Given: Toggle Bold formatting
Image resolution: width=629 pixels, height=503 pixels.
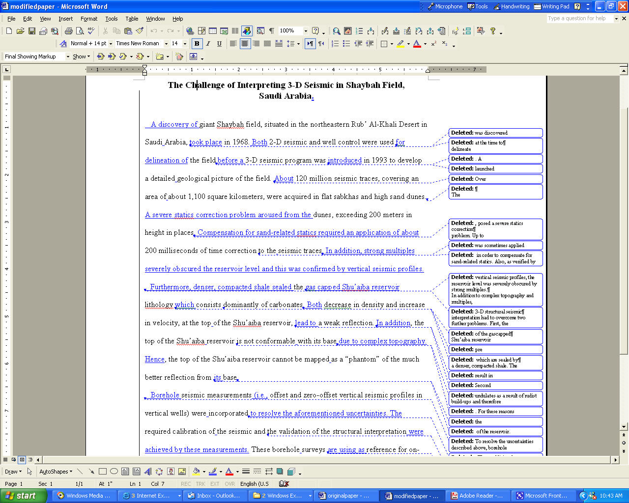Looking at the screenshot, I should 197,44.
